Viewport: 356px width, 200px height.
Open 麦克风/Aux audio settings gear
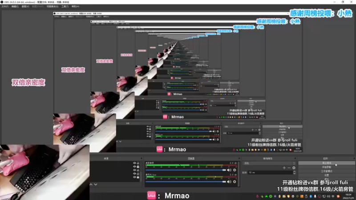(x=235, y=182)
